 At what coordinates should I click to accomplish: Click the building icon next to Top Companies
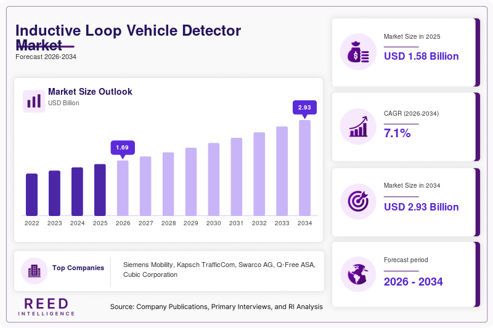[35, 271]
